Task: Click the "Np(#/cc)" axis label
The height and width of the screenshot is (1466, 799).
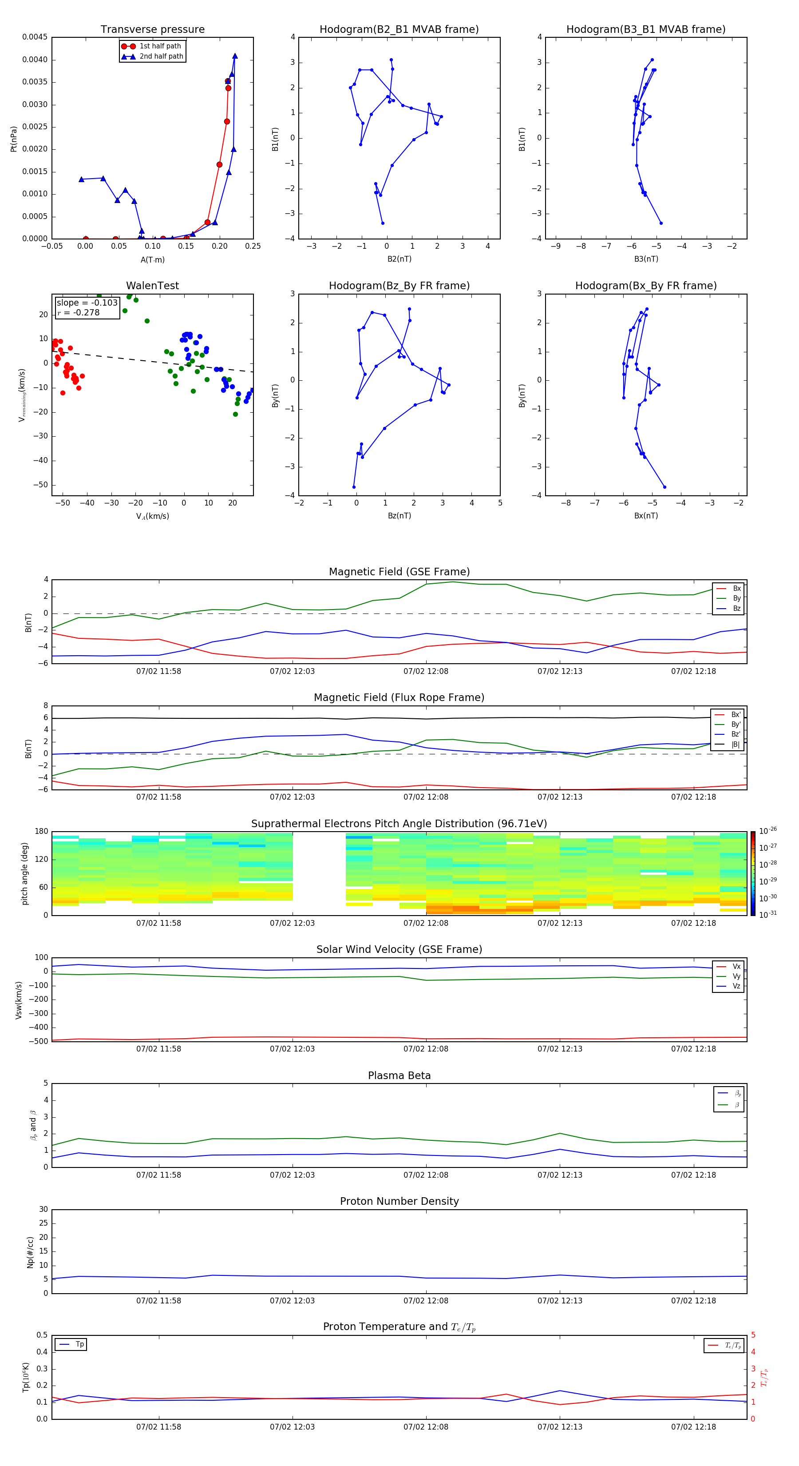Action: click(30, 1252)
